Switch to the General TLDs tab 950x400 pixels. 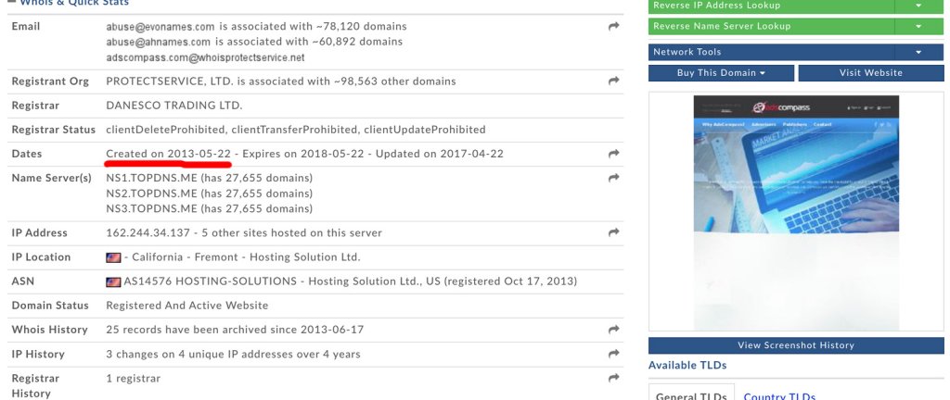pyautogui.click(x=689, y=395)
